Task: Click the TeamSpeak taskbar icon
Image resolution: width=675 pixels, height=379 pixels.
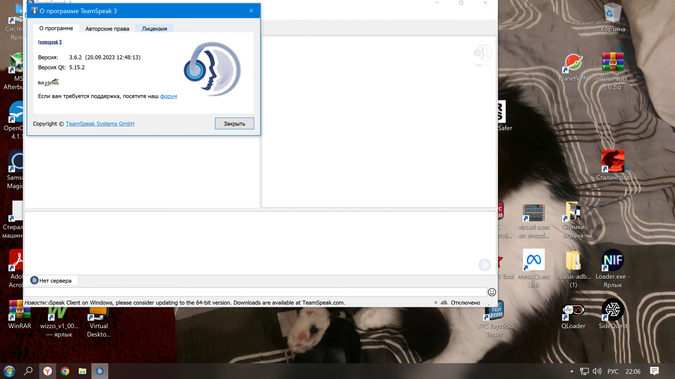Action: (100, 371)
